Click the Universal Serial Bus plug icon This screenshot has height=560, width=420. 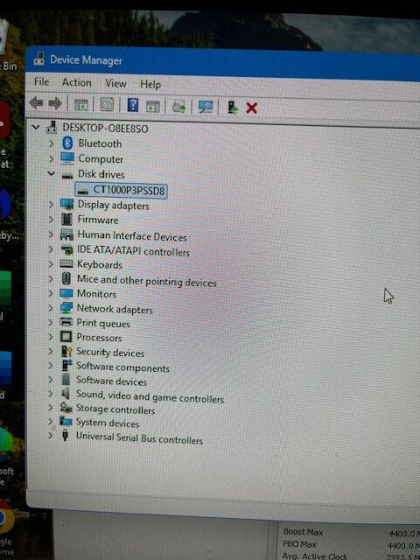(66, 436)
